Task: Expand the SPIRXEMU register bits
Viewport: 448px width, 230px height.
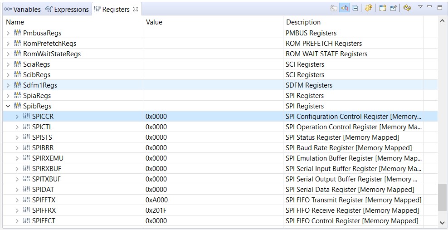Action: (17, 158)
